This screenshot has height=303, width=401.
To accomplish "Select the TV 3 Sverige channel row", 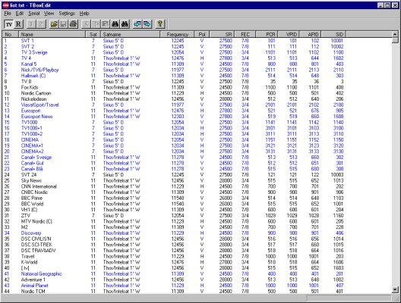I will pos(174,52).
